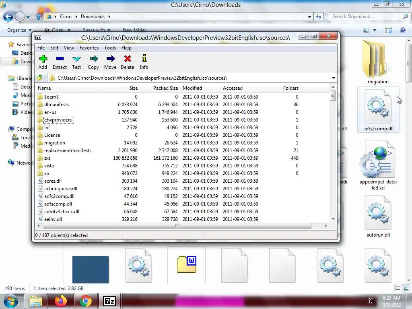Open the Edit menu in 7-Zip
The width and height of the screenshot is (412, 309).
(54, 48)
